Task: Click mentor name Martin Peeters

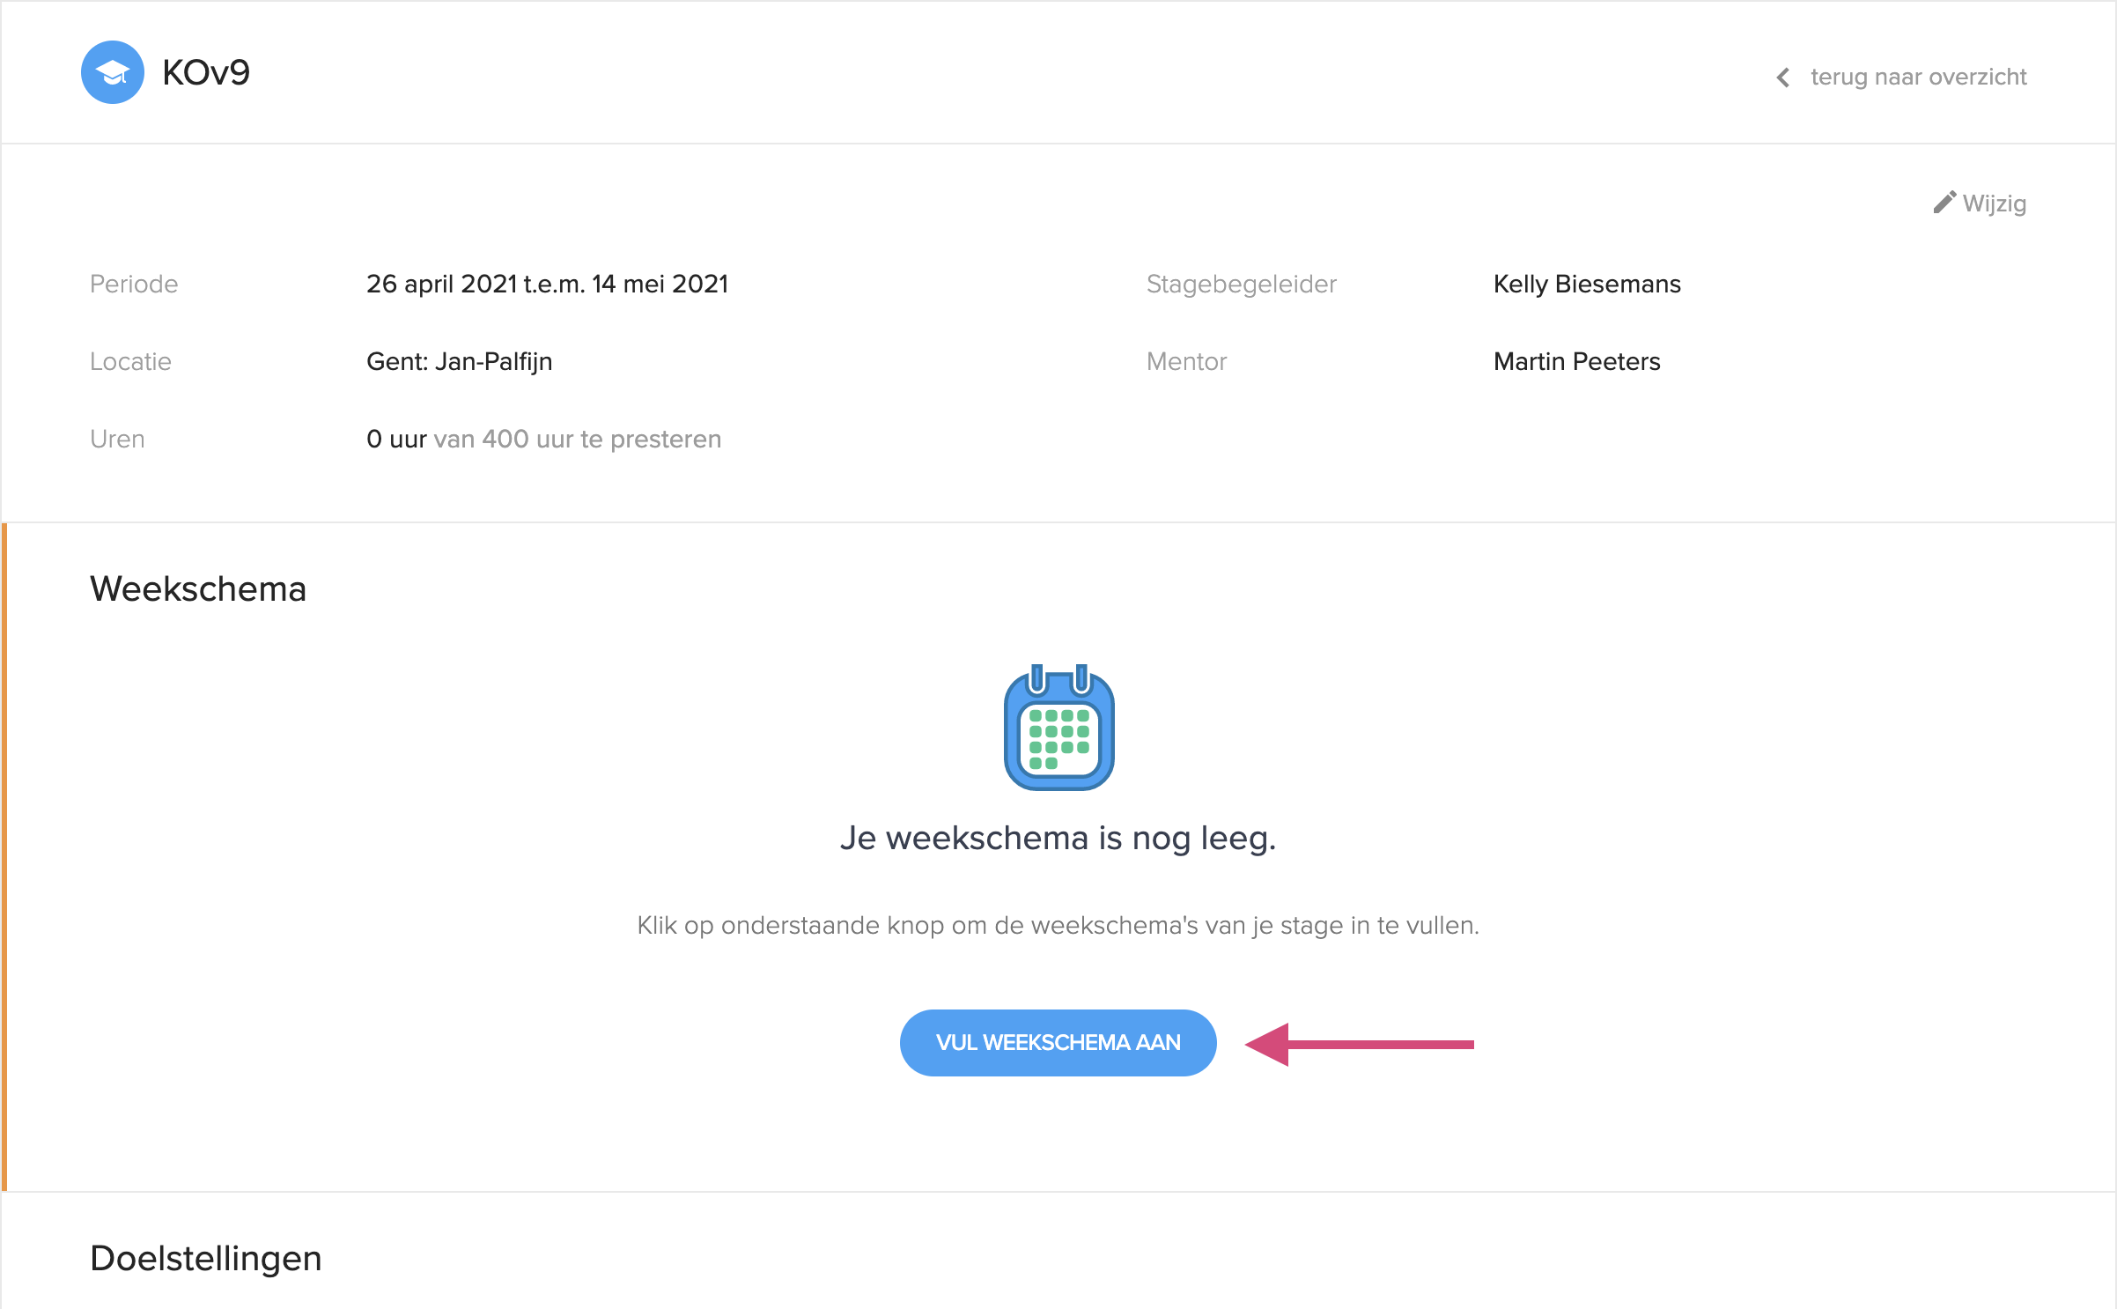Action: click(1576, 361)
